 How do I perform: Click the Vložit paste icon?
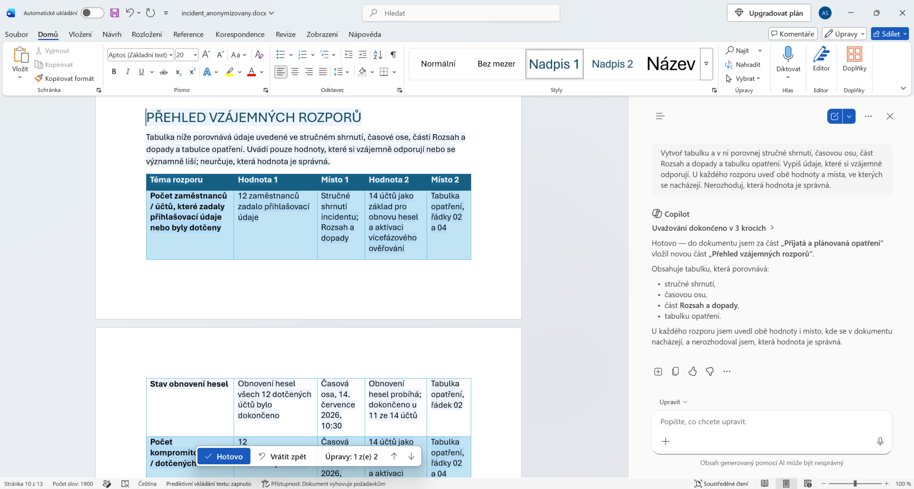coord(20,55)
